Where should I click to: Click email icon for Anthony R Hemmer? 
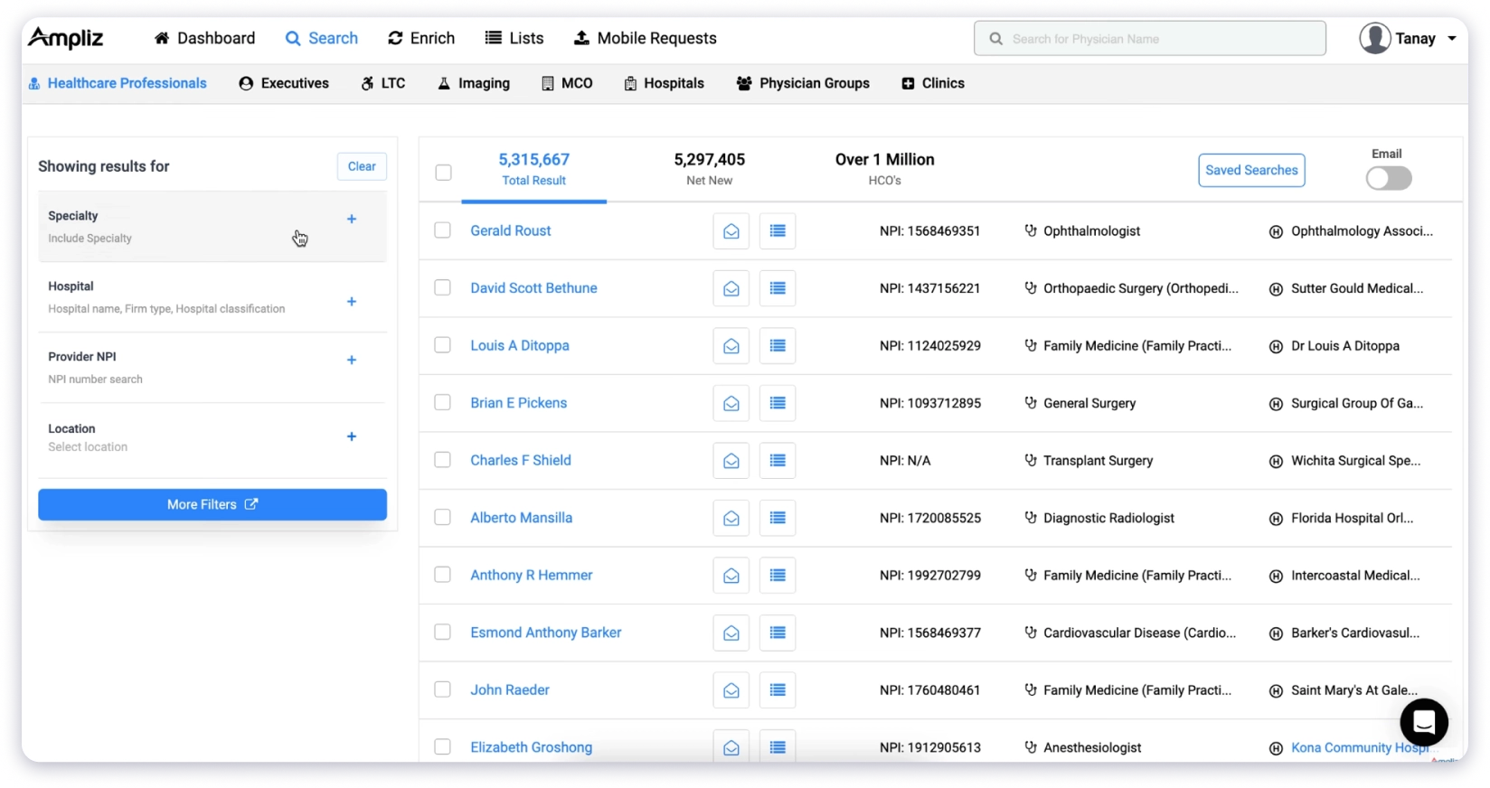coord(731,576)
